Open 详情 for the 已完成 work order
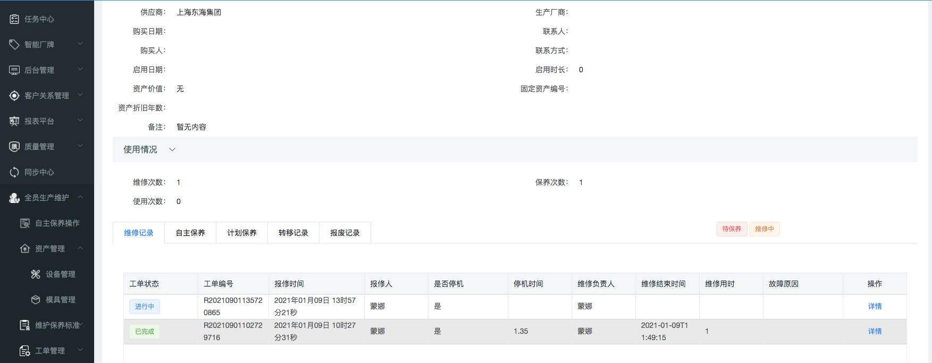The width and height of the screenshot is (932, 363). tap(875, 332)
